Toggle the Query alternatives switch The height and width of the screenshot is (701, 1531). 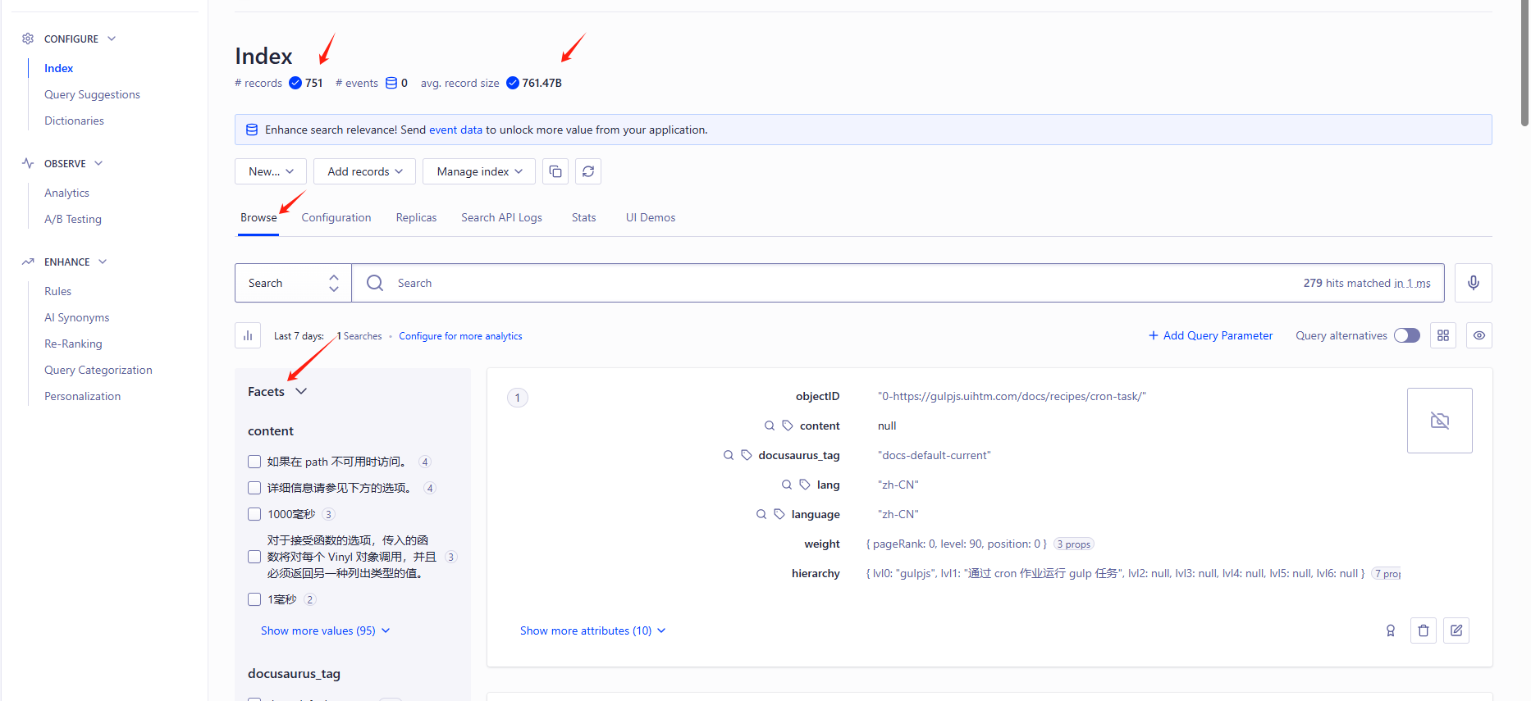pyautogui.click(x=1407, y=335)
